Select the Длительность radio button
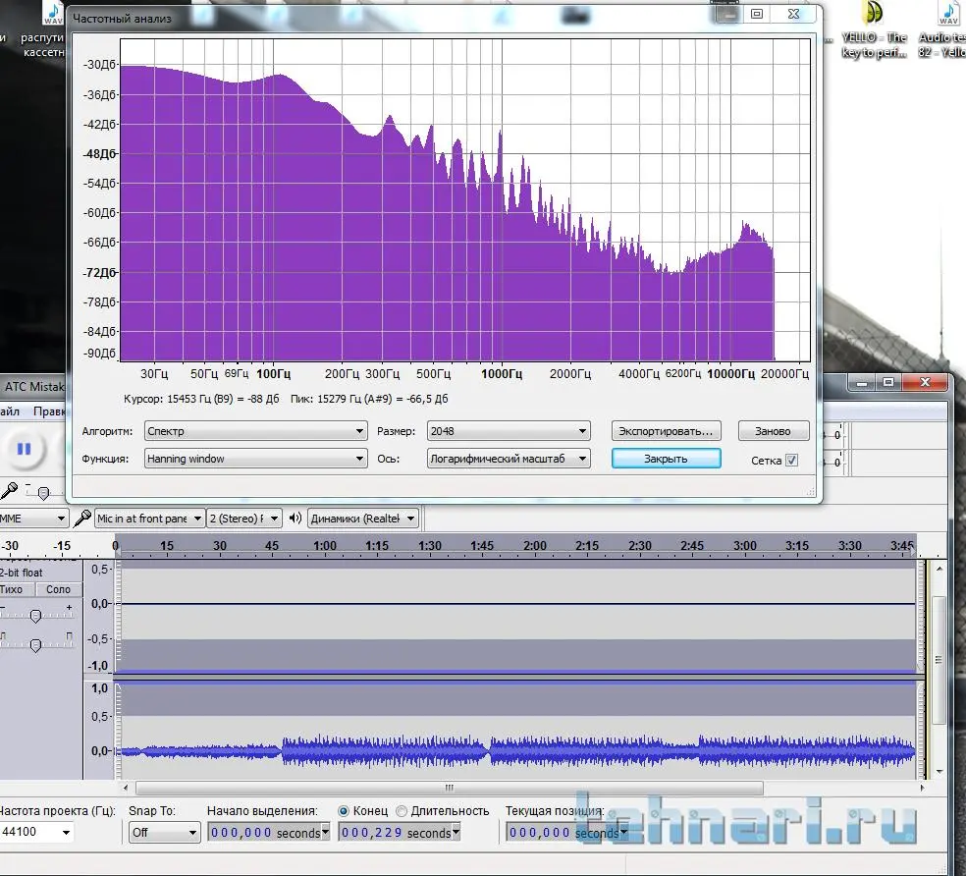Screen dimensions: 966x876 coord(402,811)
